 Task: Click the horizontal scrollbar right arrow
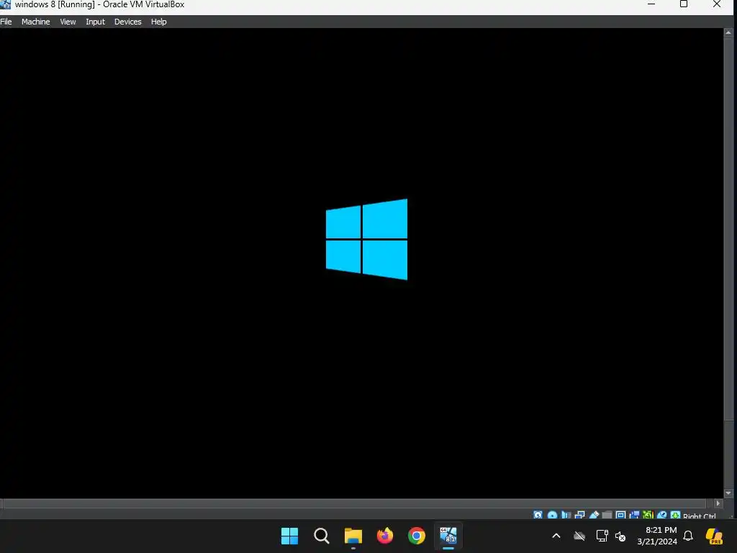click(718, 503)
